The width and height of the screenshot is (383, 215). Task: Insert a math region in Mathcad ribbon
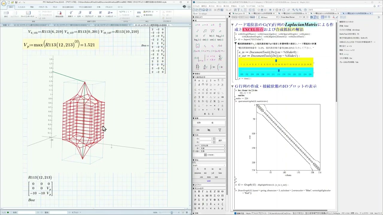(6, 14)
